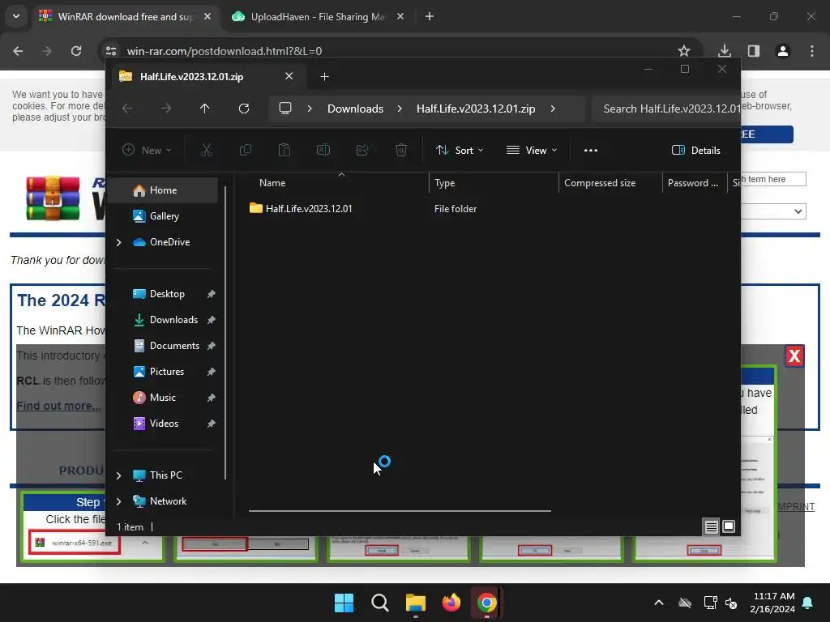The width and height of the screenshot is (830, 622).
Task: Go up one folder level in Explorer
Action: 205,109
